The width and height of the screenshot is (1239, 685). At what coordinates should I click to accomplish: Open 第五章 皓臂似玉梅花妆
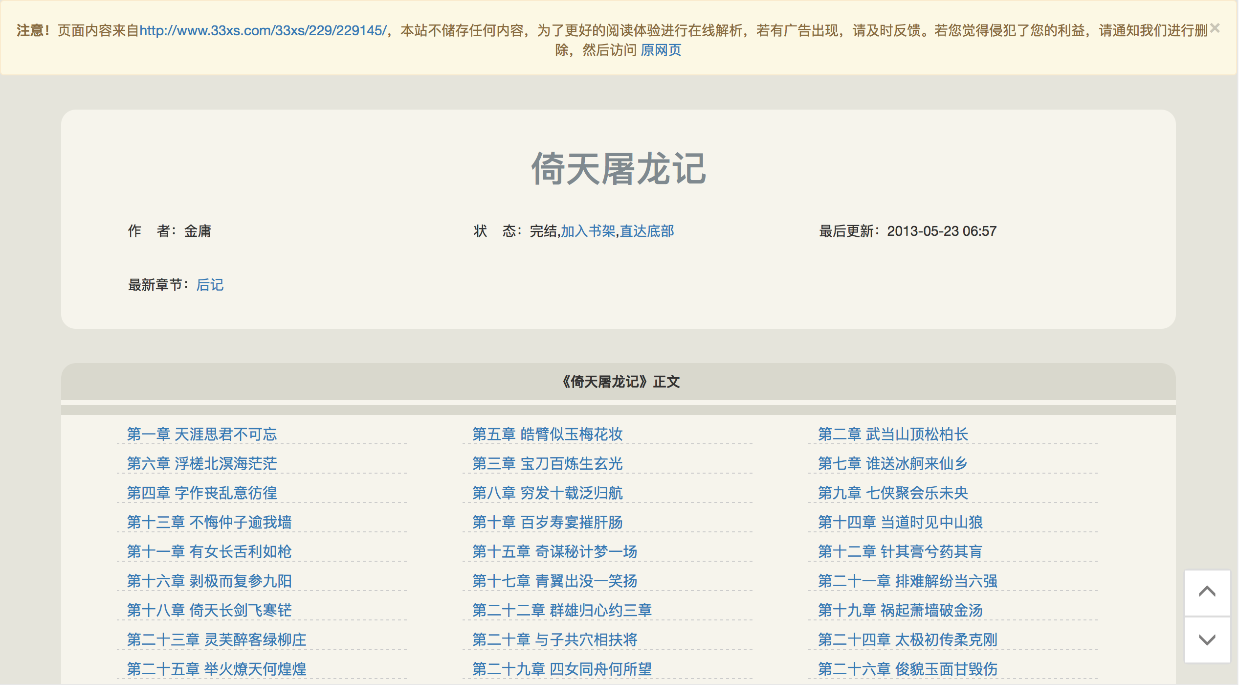coord(547,434)
